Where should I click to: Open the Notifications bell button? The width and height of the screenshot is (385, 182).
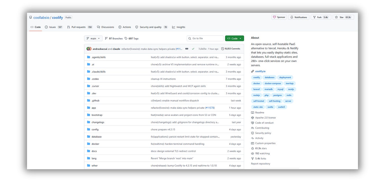tap(299, 17)
